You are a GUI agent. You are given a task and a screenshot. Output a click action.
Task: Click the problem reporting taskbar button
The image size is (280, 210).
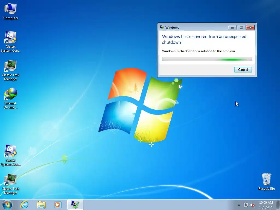click(x=75, y=205)
